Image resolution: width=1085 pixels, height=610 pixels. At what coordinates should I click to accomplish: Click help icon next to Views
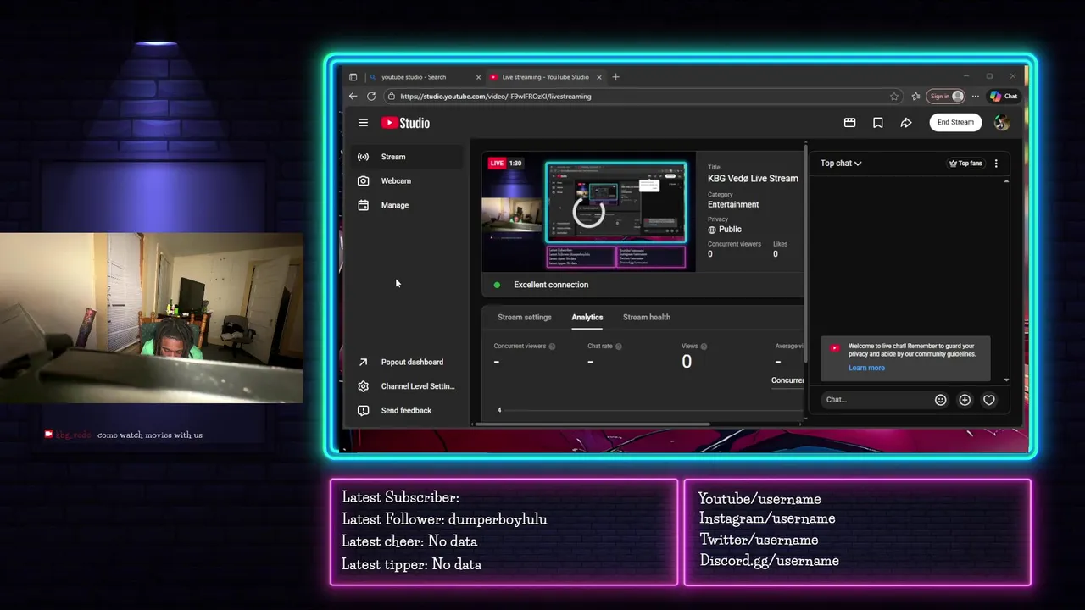pos(704,347)
